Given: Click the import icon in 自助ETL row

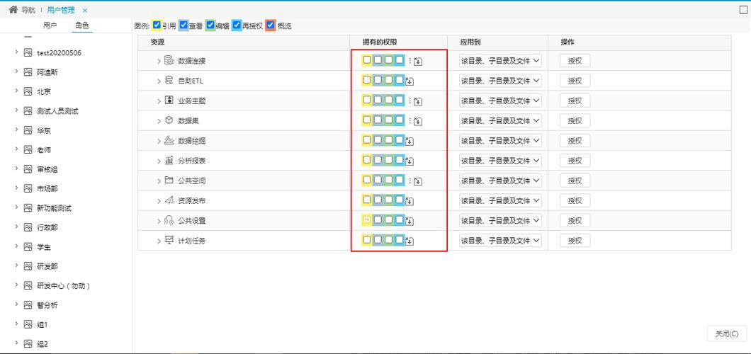Looking at the screenshot, I should click(410, 81).
